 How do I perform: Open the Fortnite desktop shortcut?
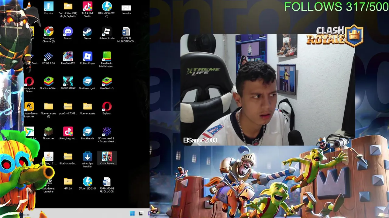pos(49,8)
